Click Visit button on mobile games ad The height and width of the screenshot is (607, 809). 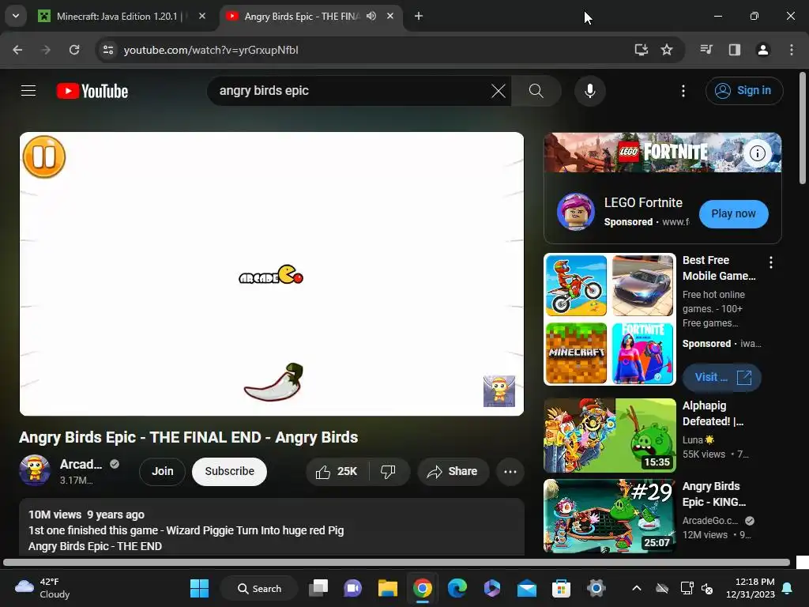pyautogui.click(x=722, y=377)
